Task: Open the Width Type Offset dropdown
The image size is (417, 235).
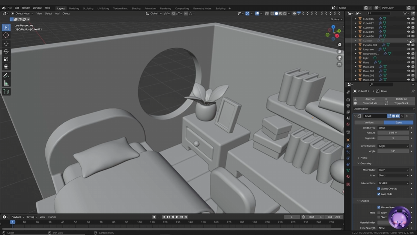Action: (393, 128)
